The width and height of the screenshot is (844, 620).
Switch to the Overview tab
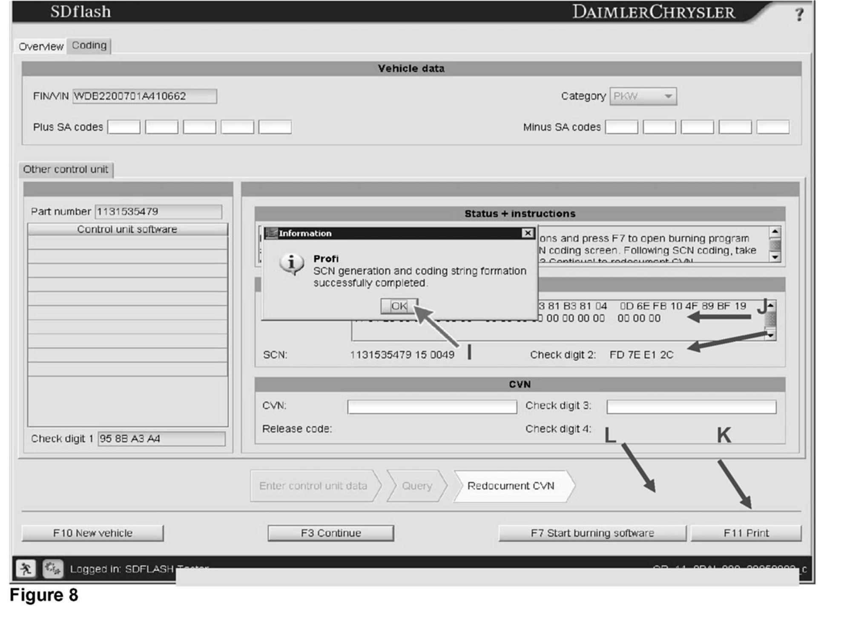click(x=41, y=46)
